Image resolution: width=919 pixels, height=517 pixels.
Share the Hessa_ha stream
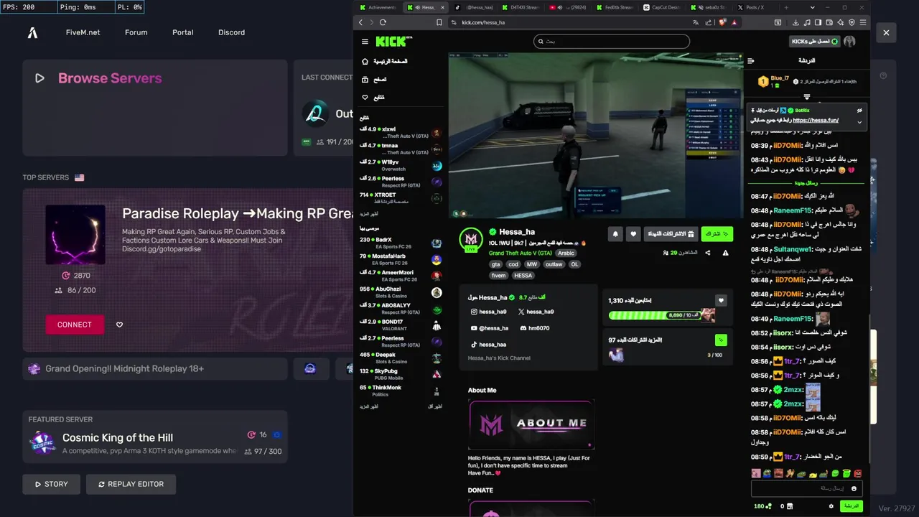coord(708,253)
